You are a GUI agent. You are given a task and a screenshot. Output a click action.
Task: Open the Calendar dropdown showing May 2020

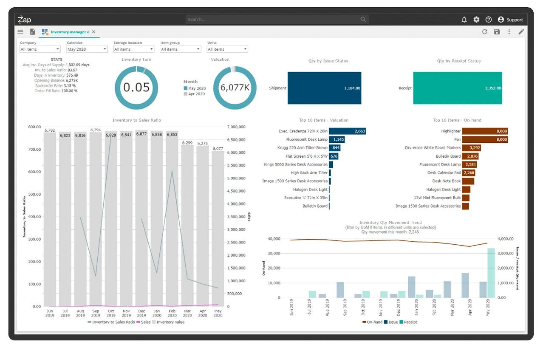tap(87, 49)
